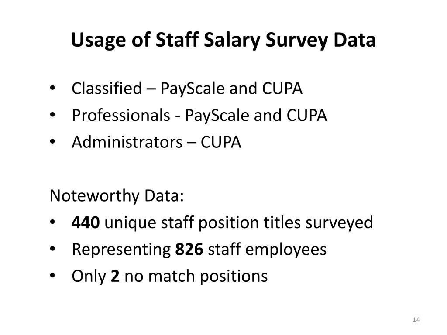Screen dimensions: 447x335
Task: Click the 'Classified – PayScale and CUPA' bullet
Action: pyautogui.click(x=187, y=89)
